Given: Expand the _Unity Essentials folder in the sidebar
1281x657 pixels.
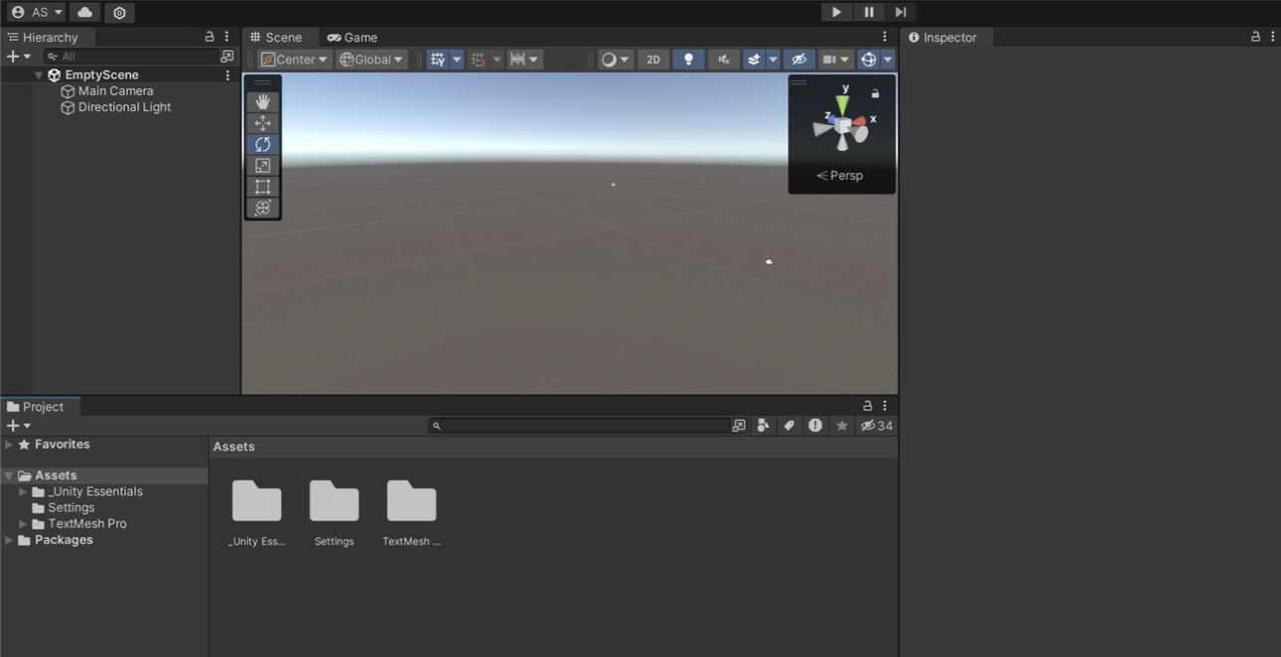Looking at the screenshot, I should click(x=23, y=490).
